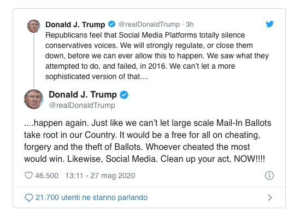Click verified badge in the first tweet
Screen dimensions: 294x212
pyautogui.click(x=112, y=24)
